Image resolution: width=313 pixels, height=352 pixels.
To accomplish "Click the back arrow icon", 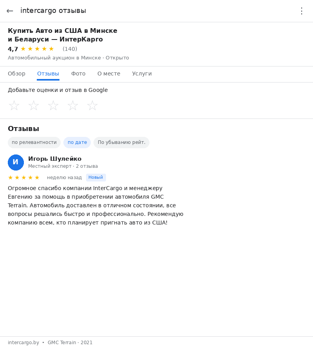I will [10, 11].
